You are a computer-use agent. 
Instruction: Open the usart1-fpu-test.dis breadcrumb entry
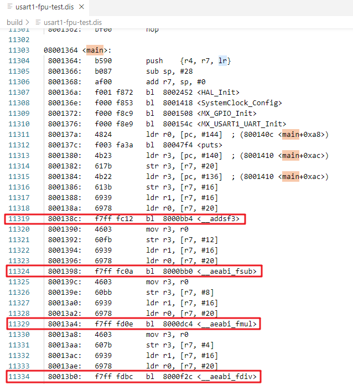click(72, 22)
